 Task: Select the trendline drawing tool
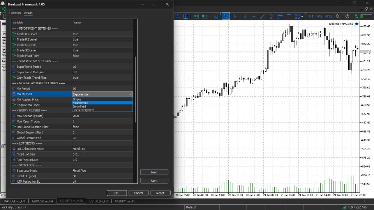263,16
